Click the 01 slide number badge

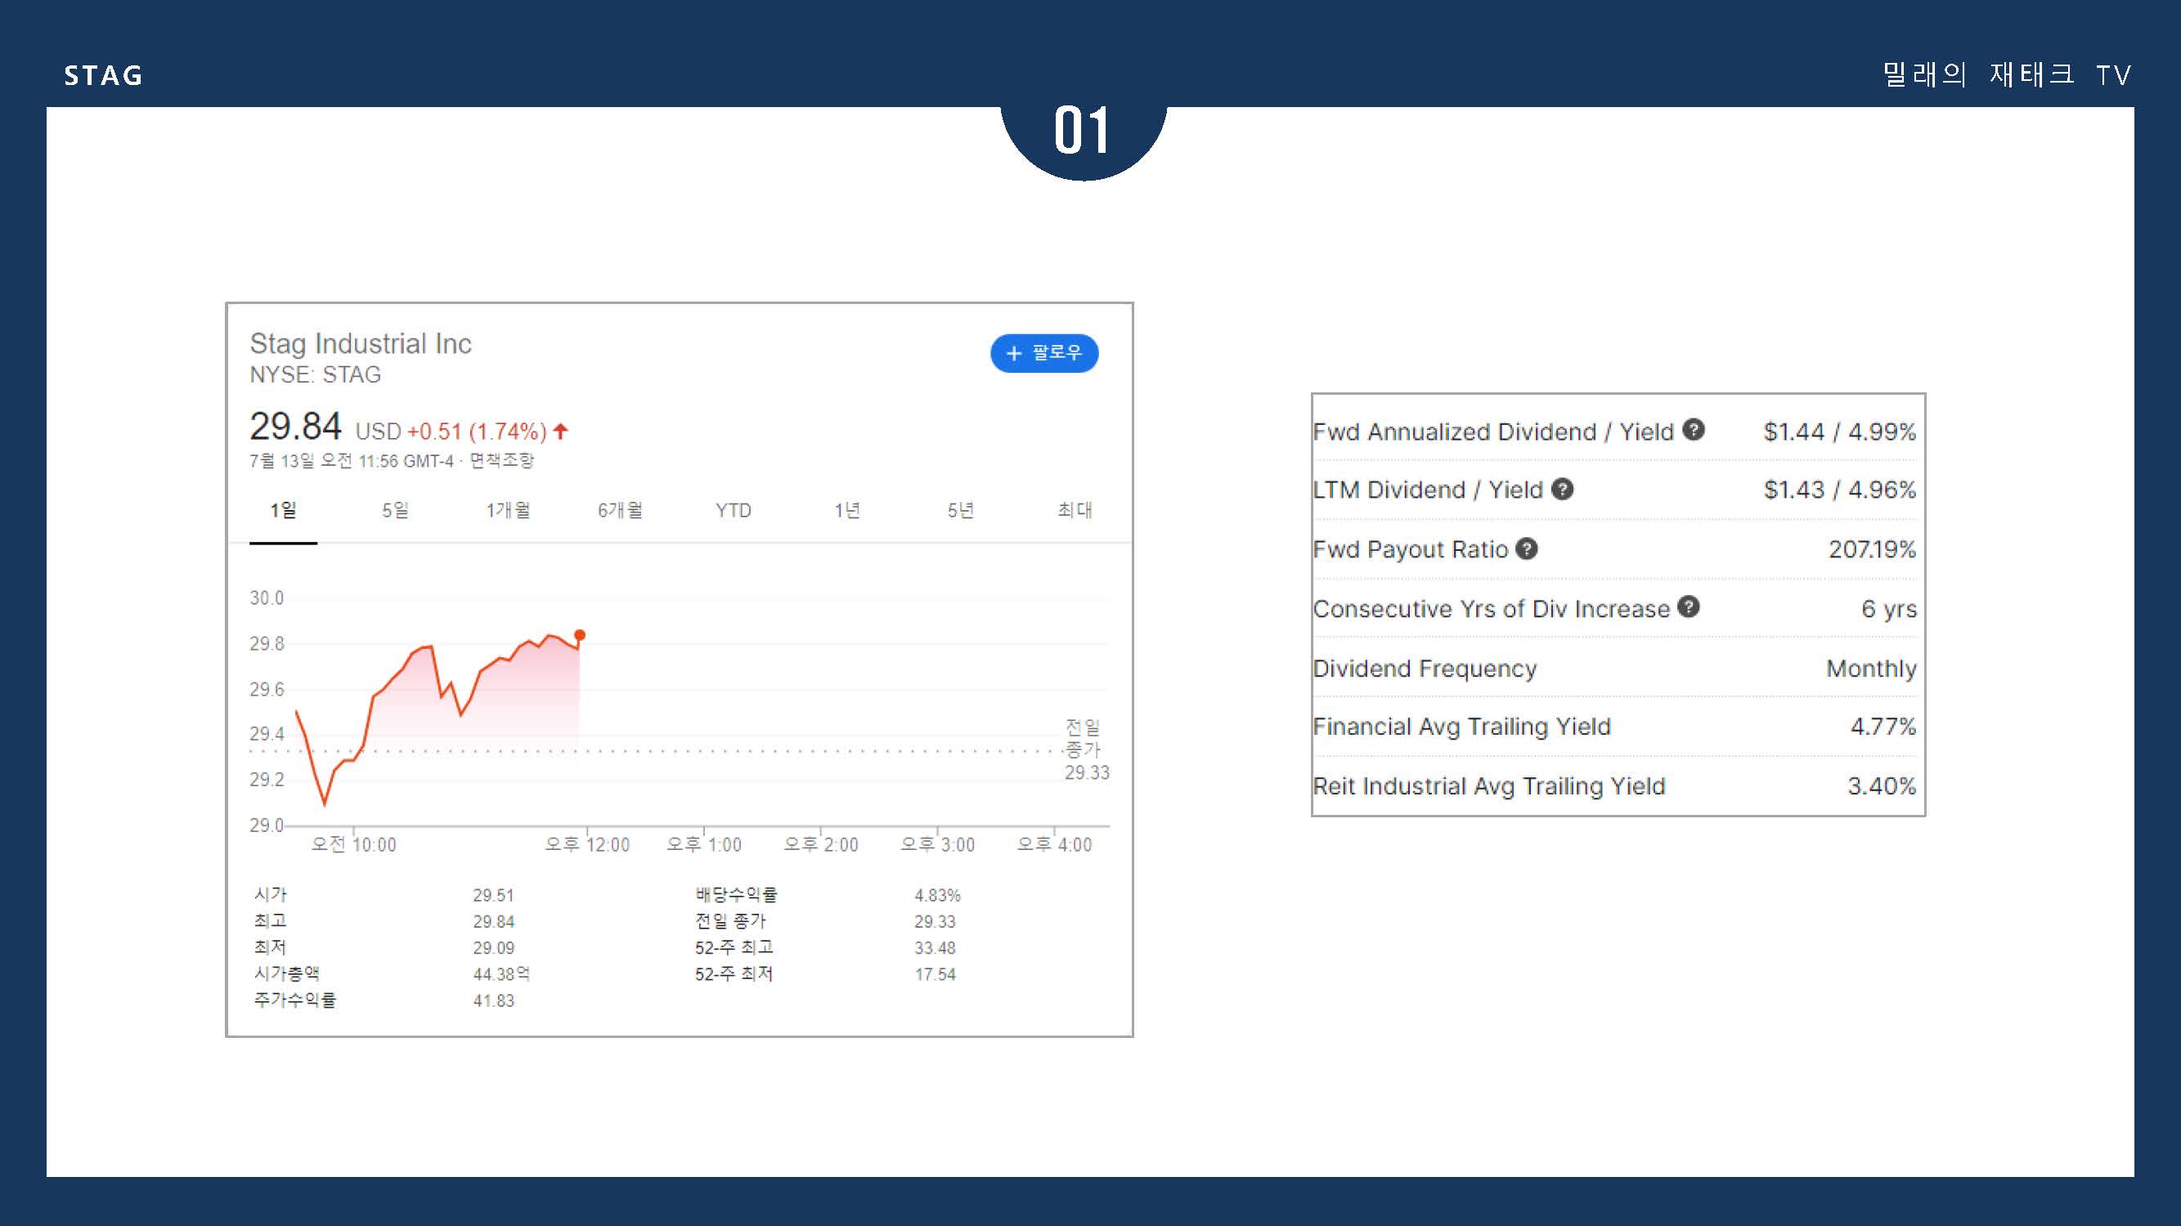pyautogui.click(x=1083, y=132)
